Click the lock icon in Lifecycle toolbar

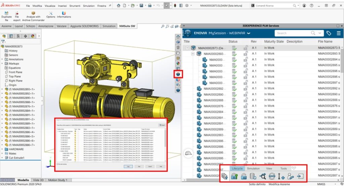[x=234, y=176]
